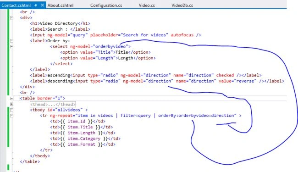Click the closing </table> tag
The height and width of the screenshot is (172, 298).
pos(30,162)
